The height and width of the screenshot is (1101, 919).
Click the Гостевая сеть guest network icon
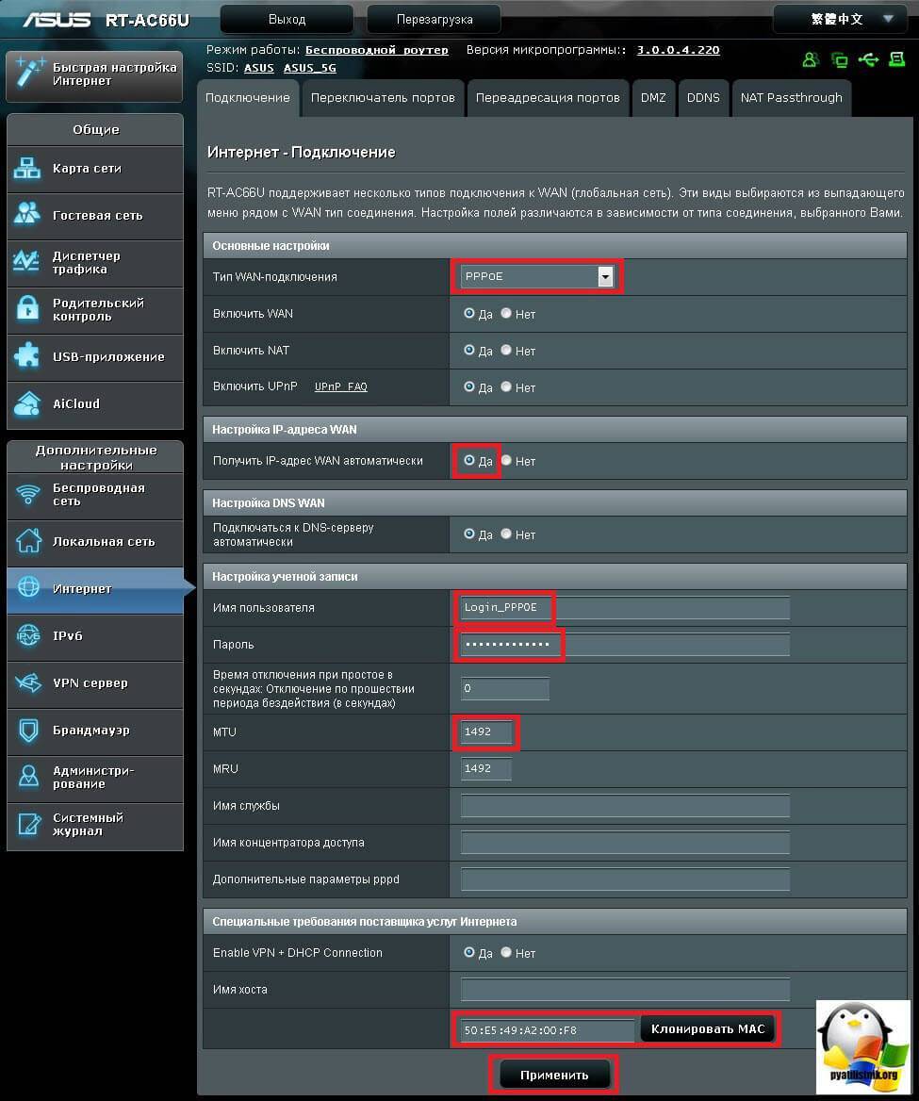tap(27, 214)
